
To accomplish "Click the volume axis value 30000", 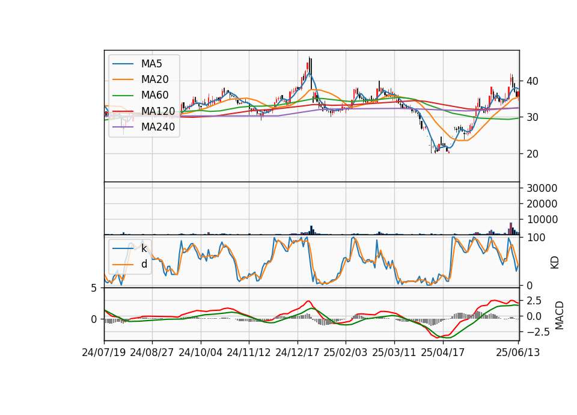I will (542, 188).
